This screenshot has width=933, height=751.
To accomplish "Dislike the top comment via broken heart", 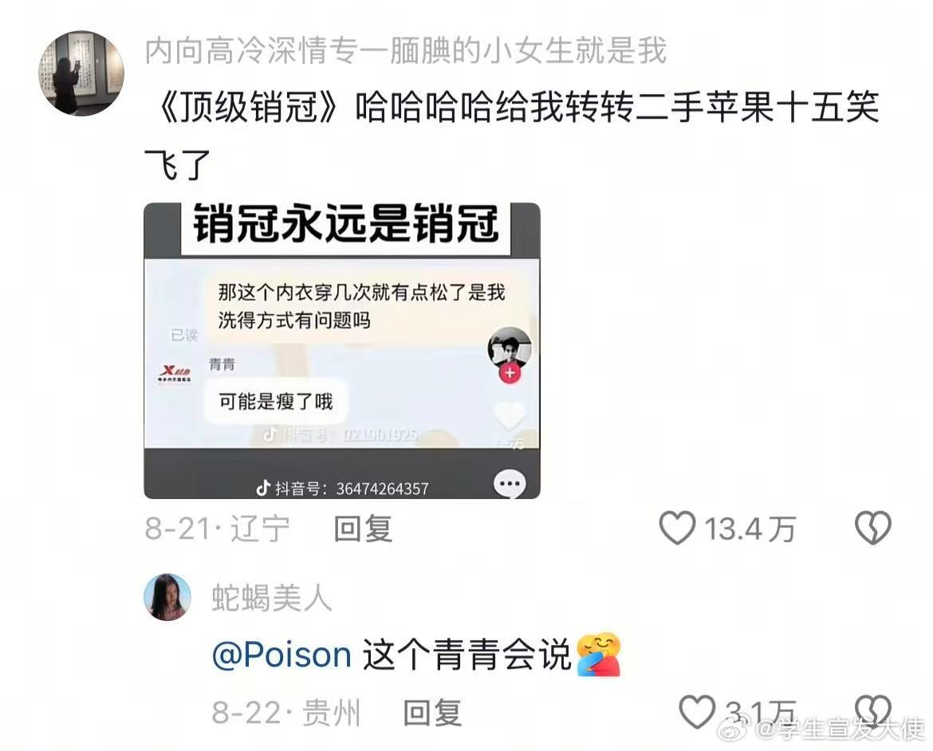I will coord(872,528).
